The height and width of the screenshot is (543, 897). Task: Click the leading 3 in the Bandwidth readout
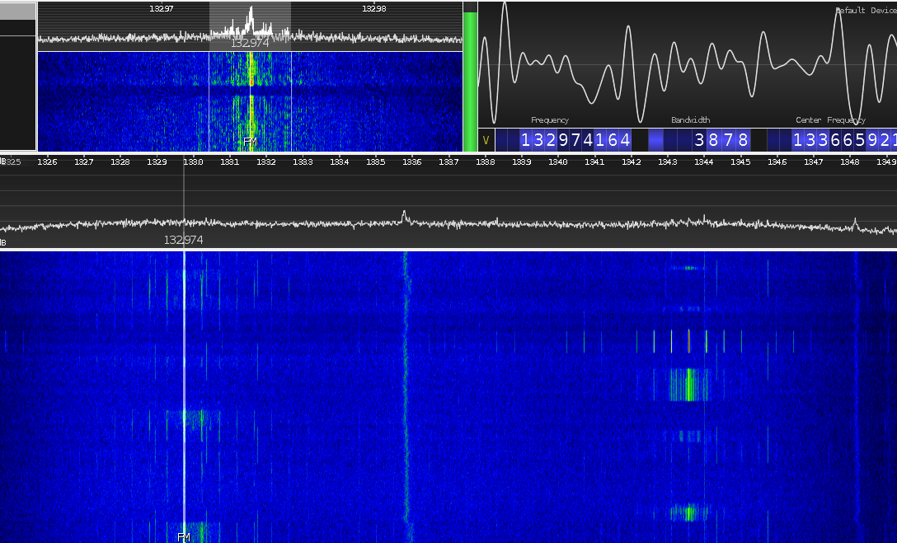[x=700, y=140]
